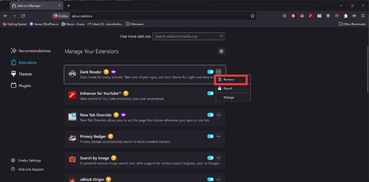Click the Enhancer for YouTube logo
The image size is (369, 182).
pyautogui.click(x=72, y=95)
